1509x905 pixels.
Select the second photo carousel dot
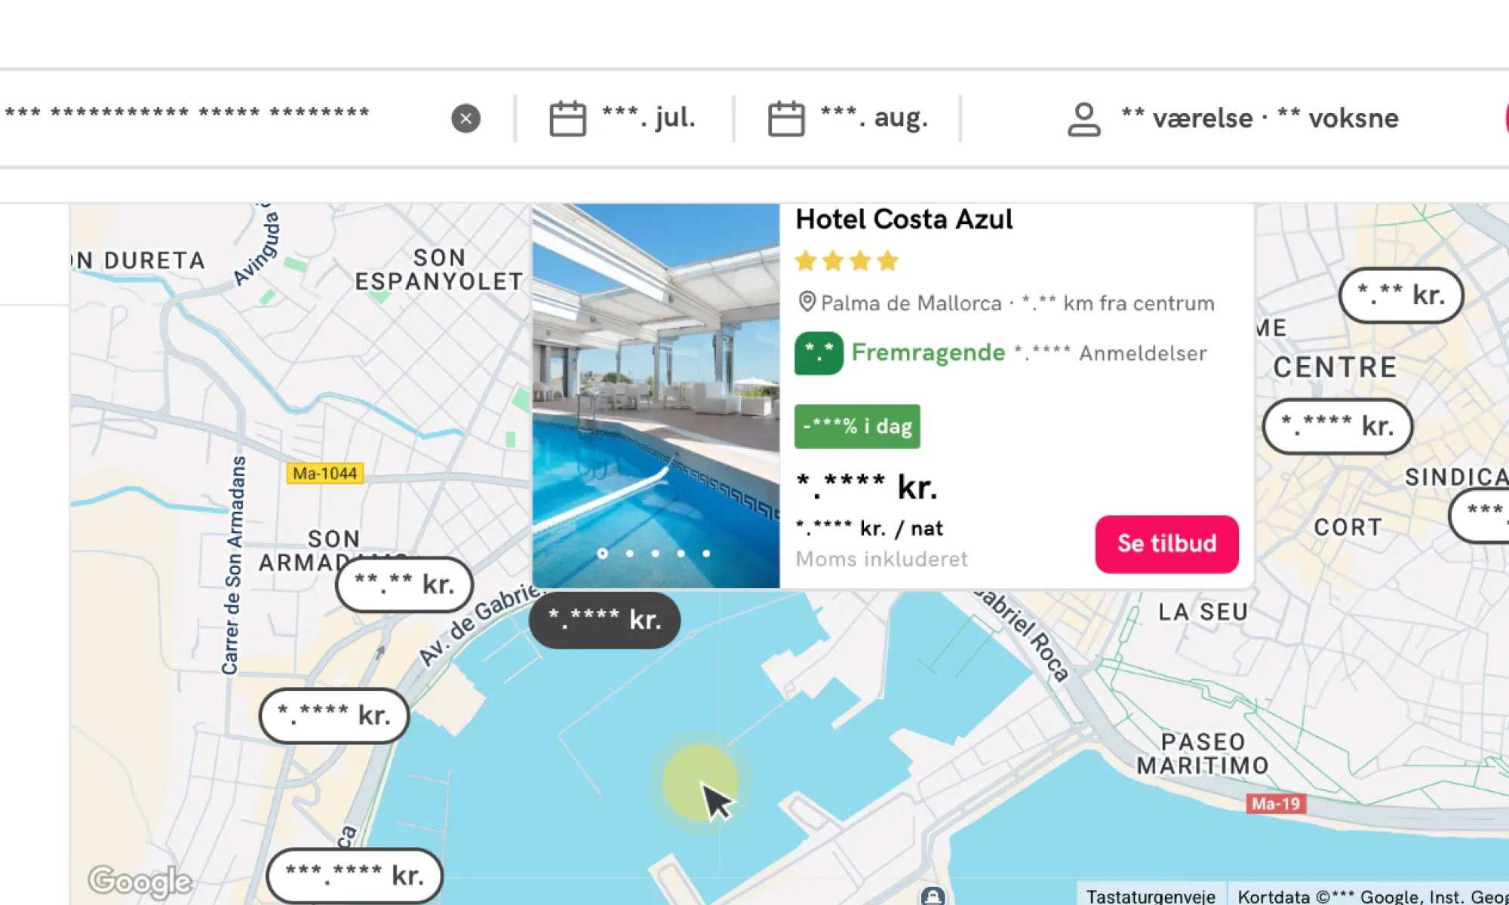(x=629, y=554)
